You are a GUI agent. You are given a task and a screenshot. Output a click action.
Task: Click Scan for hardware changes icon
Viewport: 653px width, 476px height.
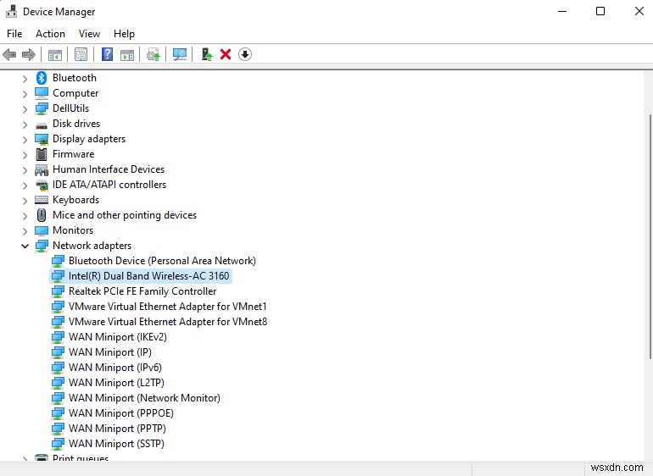(180, 54)
